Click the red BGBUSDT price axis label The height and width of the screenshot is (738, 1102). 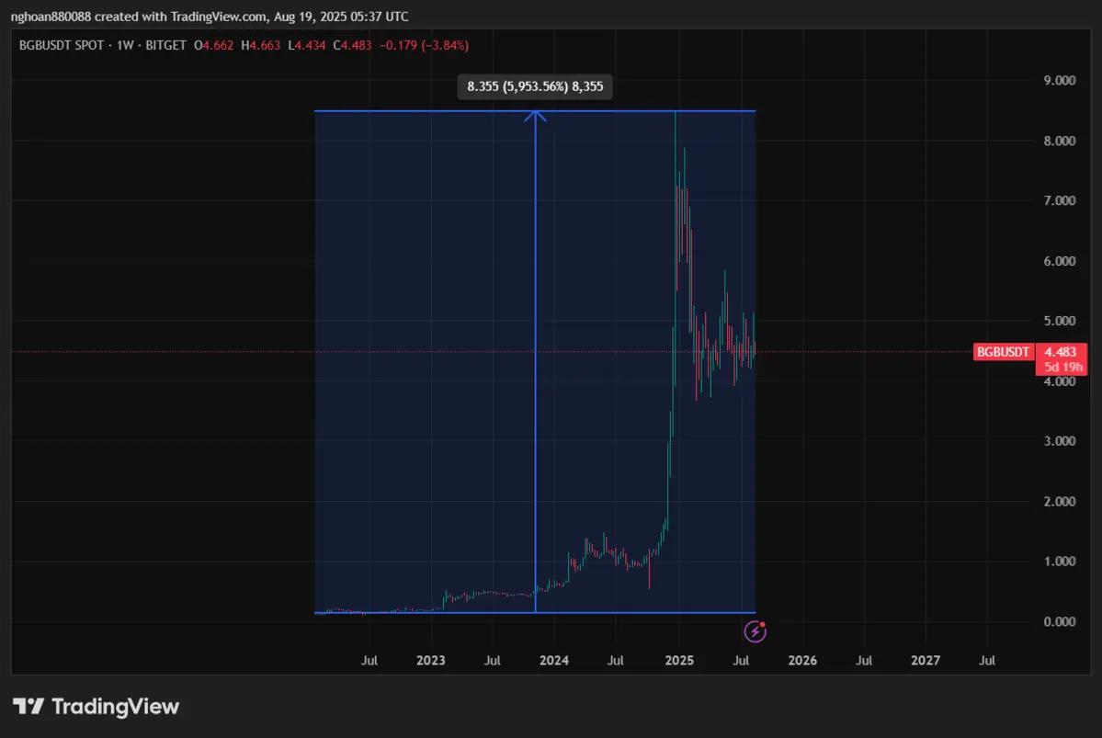click(x=1004, y=352)
